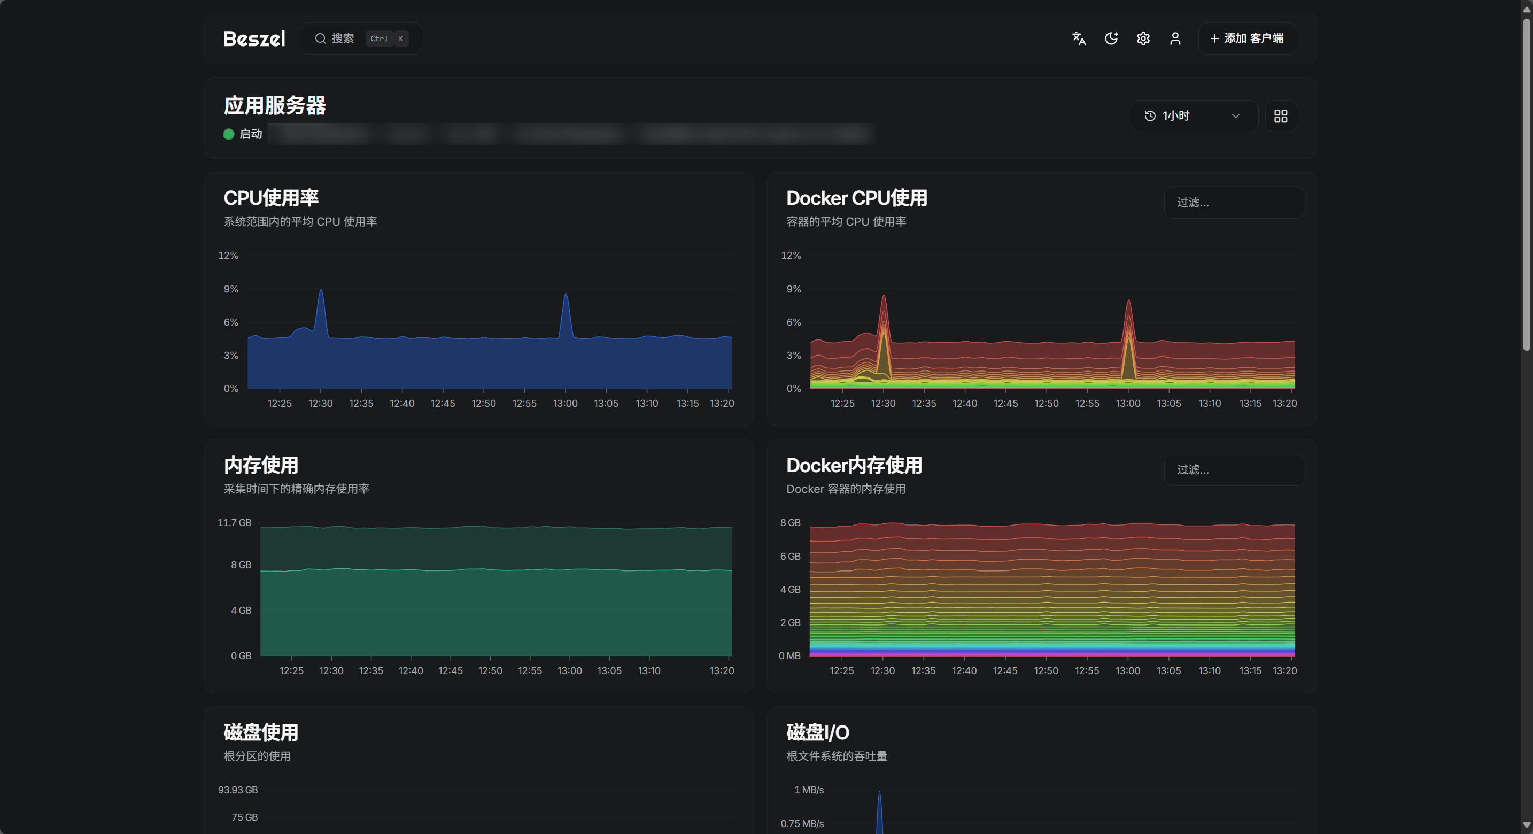Toggle the chart grid layout icon
1533x834 pixels.
click(1281, 116)
